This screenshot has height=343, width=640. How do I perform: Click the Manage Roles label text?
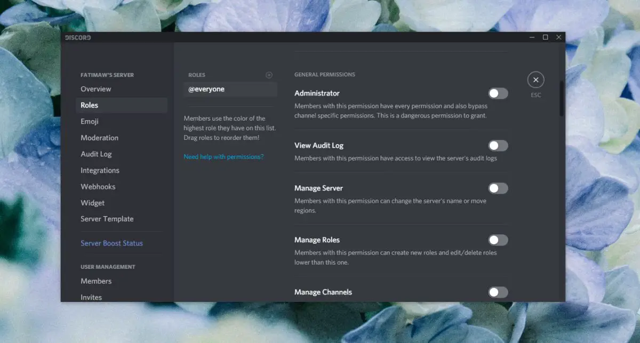(317, 240)
